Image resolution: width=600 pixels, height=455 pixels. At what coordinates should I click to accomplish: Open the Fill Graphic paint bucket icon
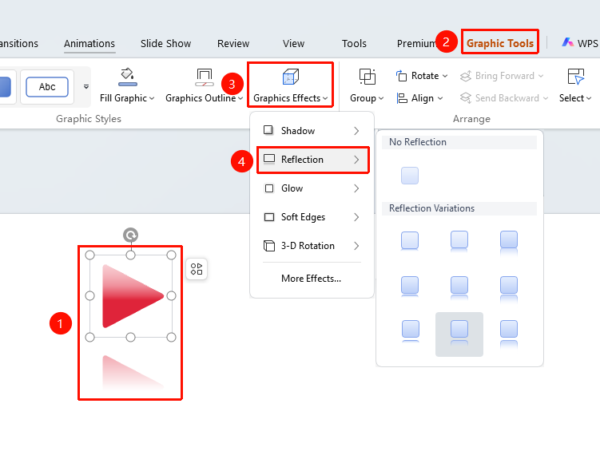[127, 77]
